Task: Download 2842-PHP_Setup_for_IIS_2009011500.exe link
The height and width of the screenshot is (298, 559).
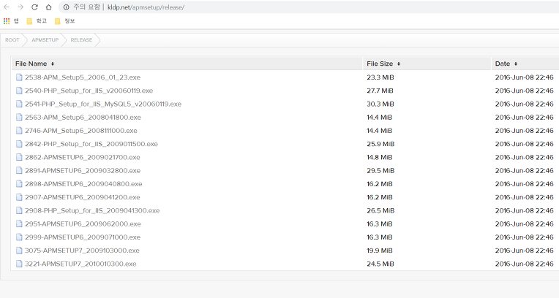Action: point(91,144)
